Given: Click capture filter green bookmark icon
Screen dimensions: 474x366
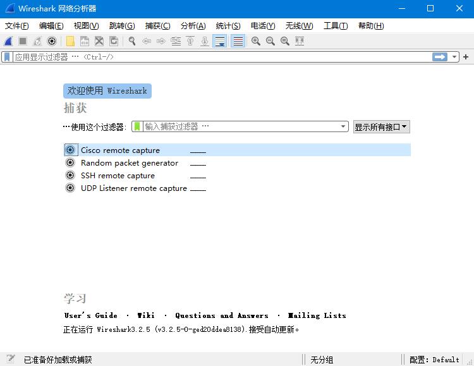Looking at the screenshot, I should pyautogui.click(x=137, y=126).
